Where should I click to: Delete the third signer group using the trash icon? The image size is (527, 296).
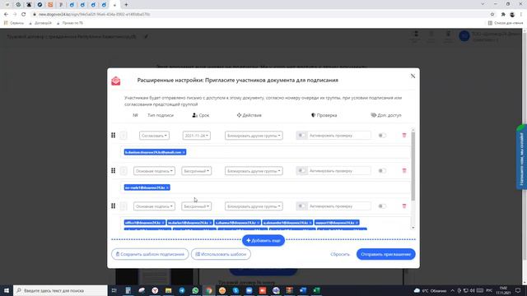404,206
